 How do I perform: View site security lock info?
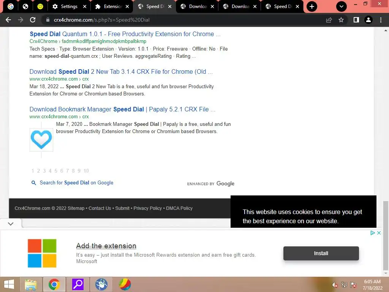[47, 20]
